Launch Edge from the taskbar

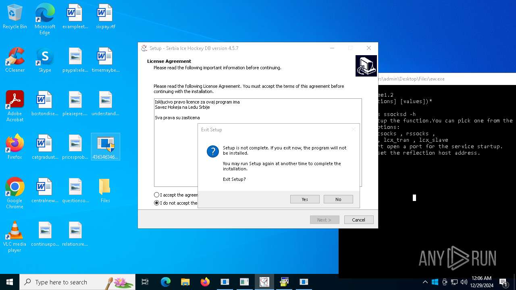(x=166, y=282)
